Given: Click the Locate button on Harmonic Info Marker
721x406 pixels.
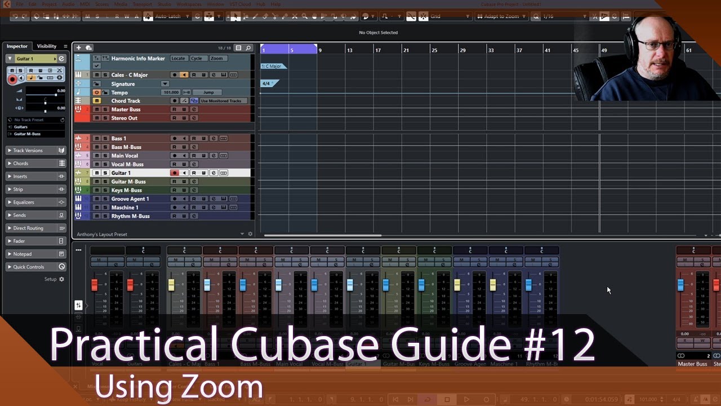Looking at the screenshot, I should coord(178,58).
